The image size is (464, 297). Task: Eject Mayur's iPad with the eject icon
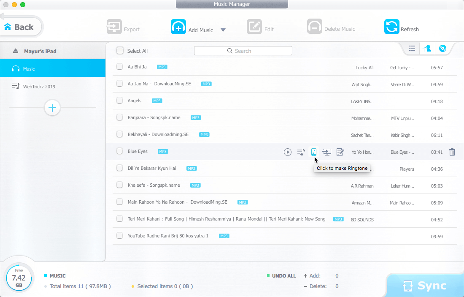pos(16,51)
